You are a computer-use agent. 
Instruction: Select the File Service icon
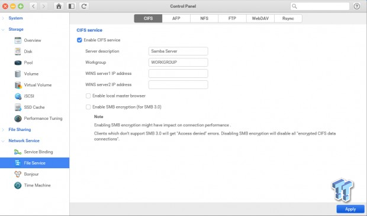click(x=18, y=163)
